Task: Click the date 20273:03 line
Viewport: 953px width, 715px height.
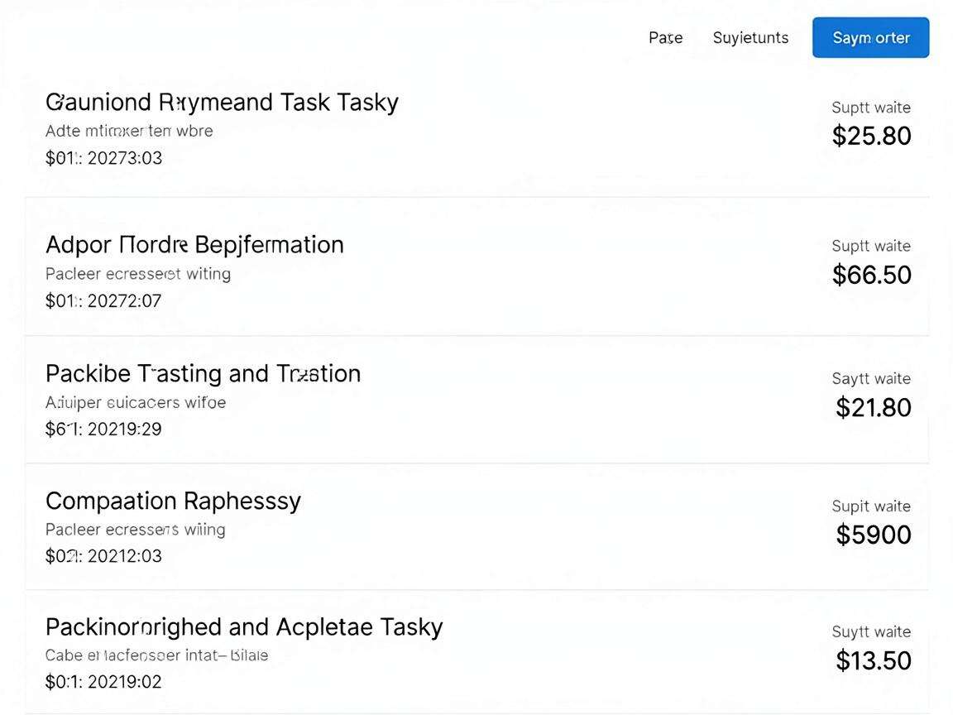Action: [x=104, y=158]
